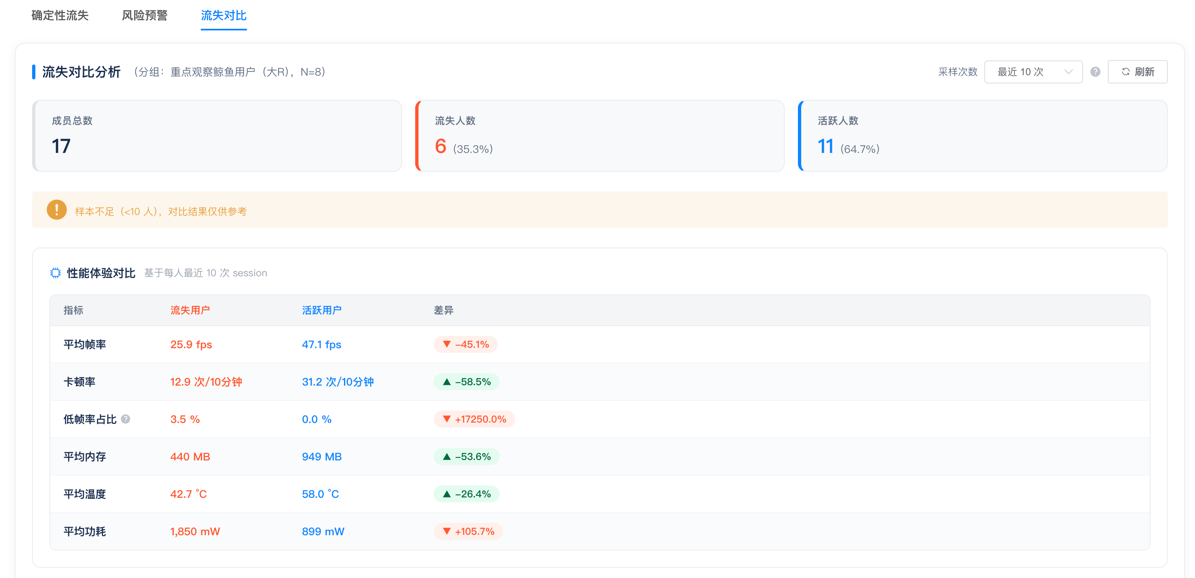
Task: Open the 风险预警 tab
Action: (145, 15)
